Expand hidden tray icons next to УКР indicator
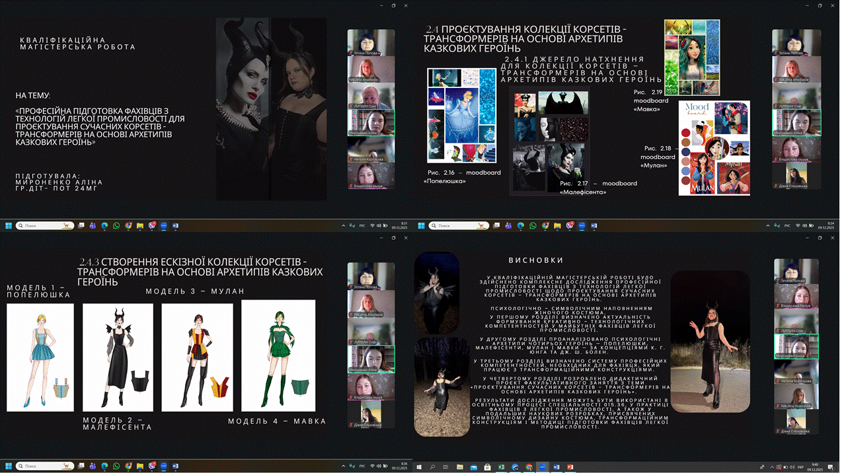Viewport: 846px width, 476px height. pos(771,467)
